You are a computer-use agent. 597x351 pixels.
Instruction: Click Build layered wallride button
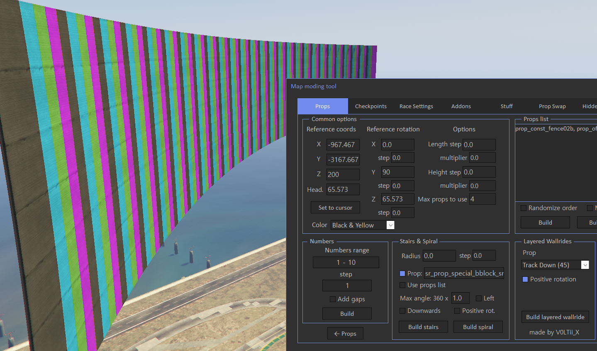[555, 317]
